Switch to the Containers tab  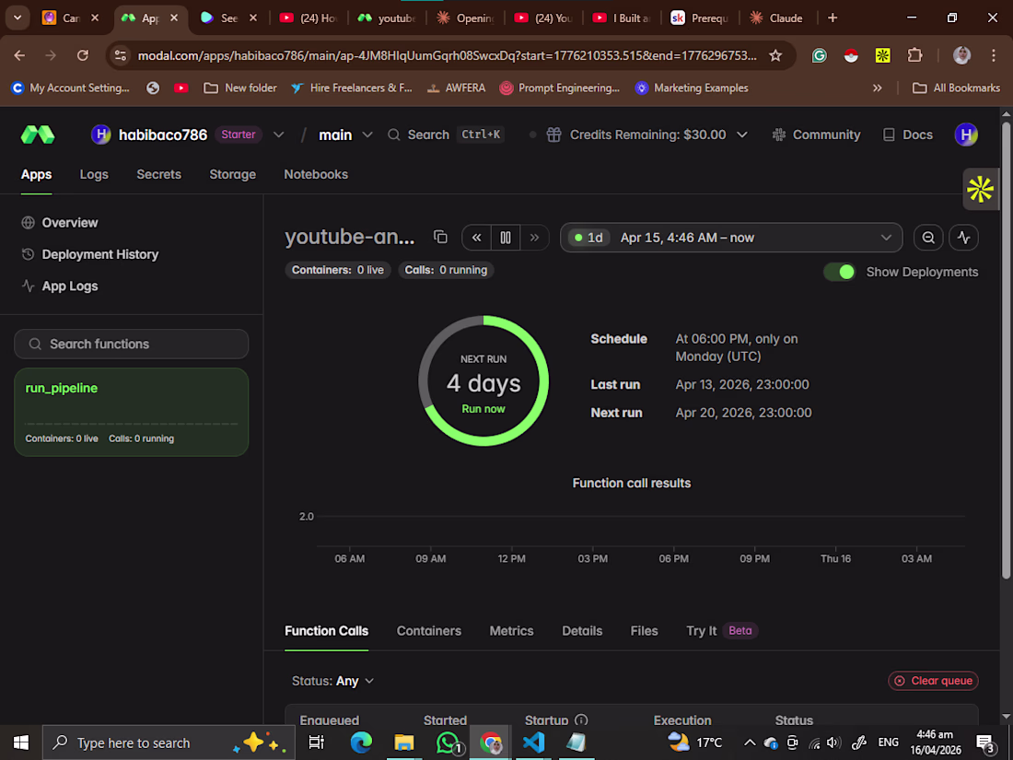pos(429,631)
